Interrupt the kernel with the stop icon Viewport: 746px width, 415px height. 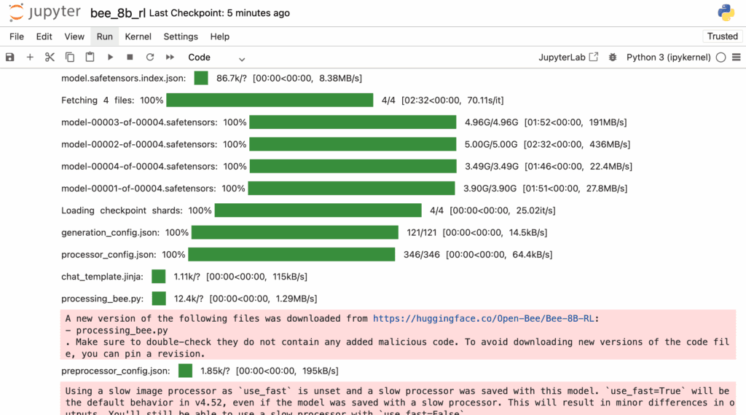[x=130, y=58]
